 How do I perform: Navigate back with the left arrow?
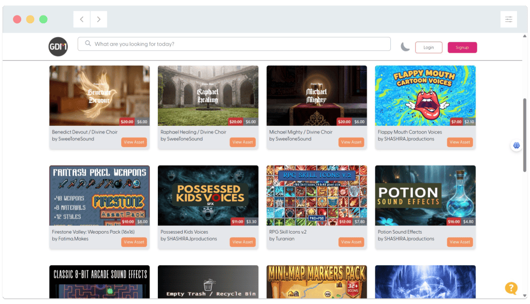point(81,19)
